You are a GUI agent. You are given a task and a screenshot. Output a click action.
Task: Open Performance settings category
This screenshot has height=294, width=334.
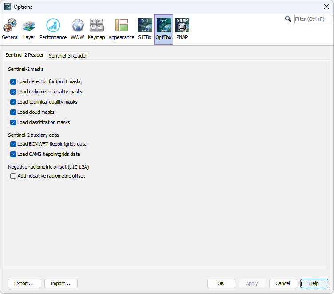(53, 29)
